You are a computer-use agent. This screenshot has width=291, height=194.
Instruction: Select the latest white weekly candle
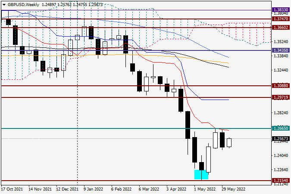pyautogui.click(x=229, y=143)
